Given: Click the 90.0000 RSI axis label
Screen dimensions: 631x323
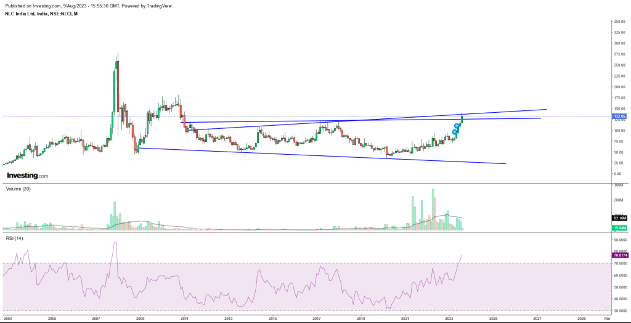Looking at the screenshot, I should tap(620, 240).
